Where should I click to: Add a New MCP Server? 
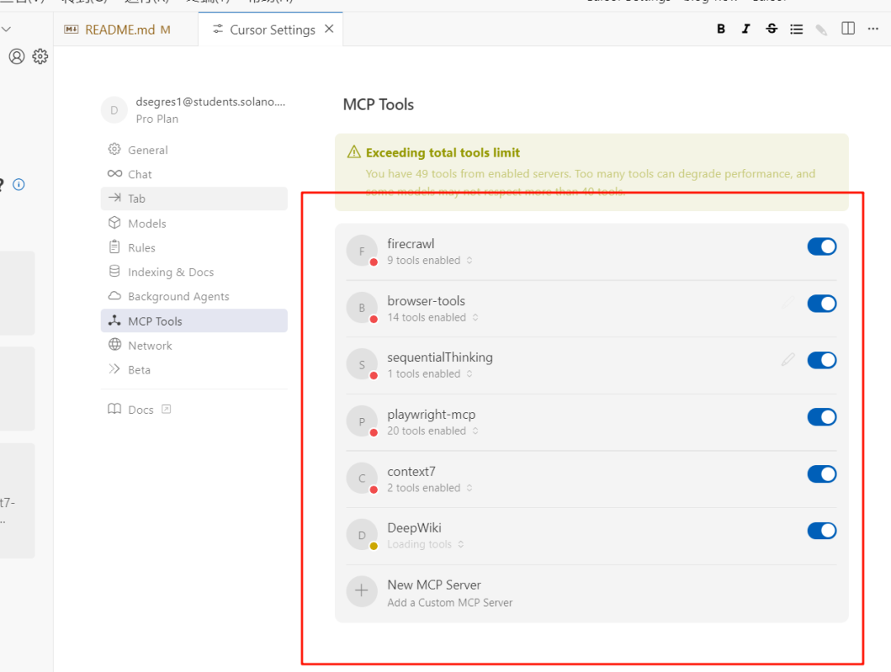[434, 592]
